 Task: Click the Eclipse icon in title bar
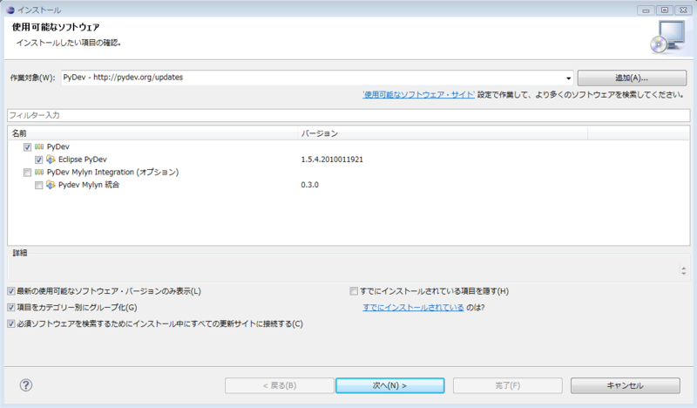pos(10,10)
